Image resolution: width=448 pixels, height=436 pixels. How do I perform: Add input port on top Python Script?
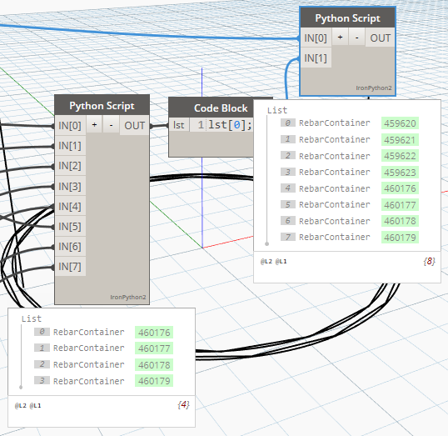[x=340, y=38]
